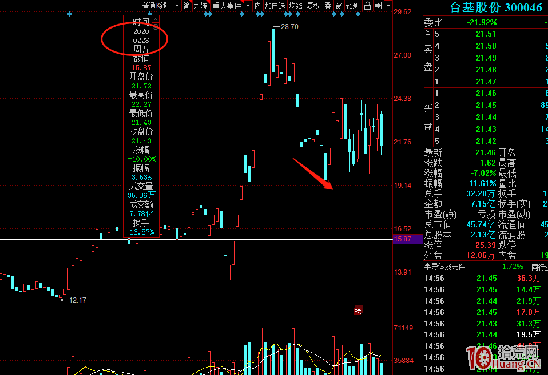The height and width of the screenshot is (375, 548).
Task: Click the padlock lock icon
Action: (x=367, y=6)
